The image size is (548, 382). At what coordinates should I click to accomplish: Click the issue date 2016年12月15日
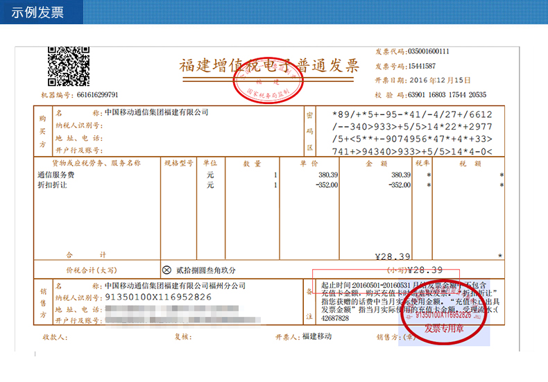(x=440, y=80)
